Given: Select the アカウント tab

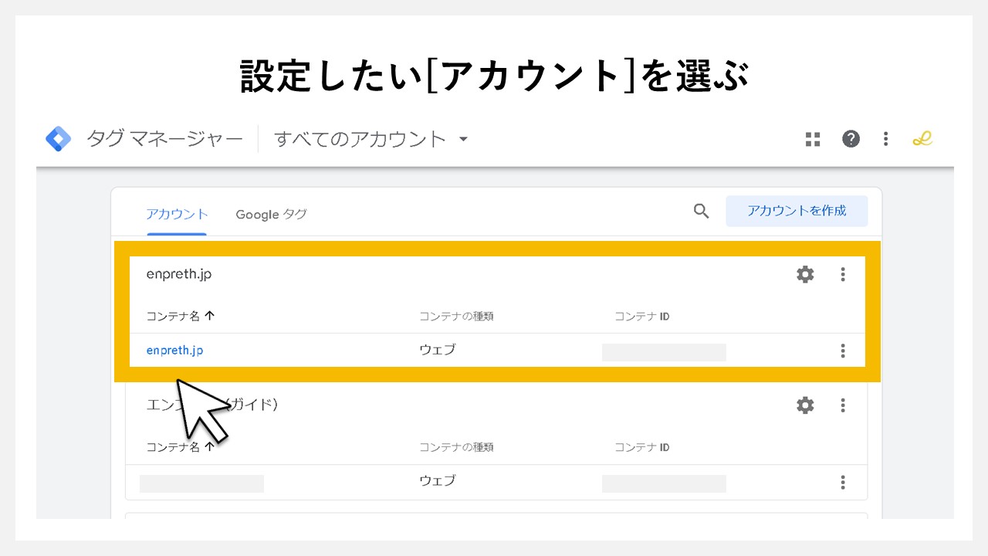Looking at the screenshot, I should pos(177,214).
